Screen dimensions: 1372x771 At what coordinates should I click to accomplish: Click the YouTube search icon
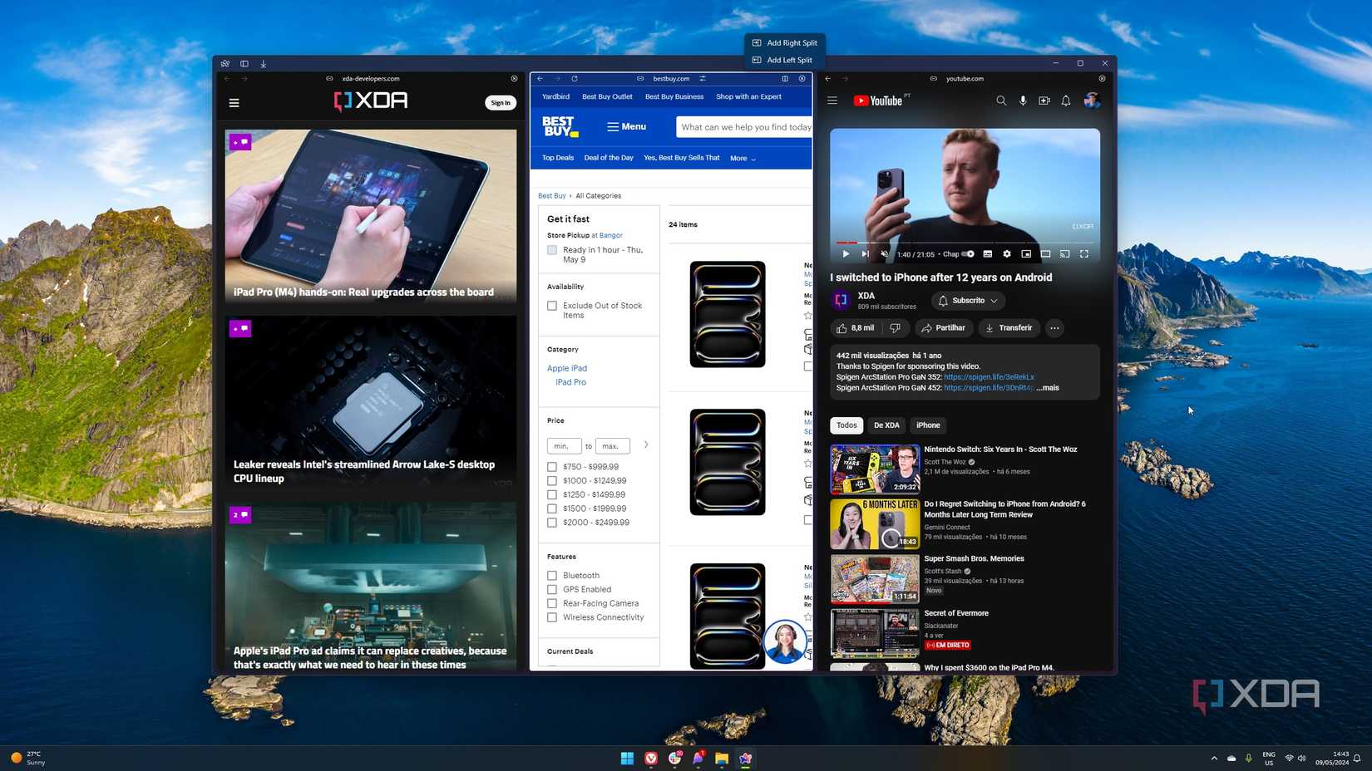click(1001, 101)
